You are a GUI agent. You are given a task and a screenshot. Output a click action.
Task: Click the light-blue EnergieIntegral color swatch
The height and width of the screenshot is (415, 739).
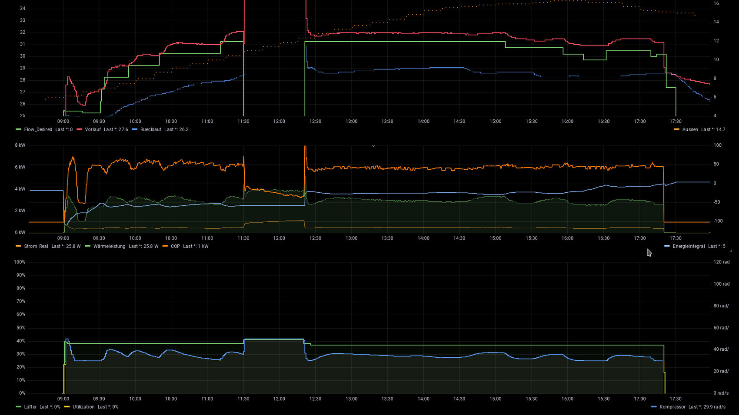tap(667, 246)
